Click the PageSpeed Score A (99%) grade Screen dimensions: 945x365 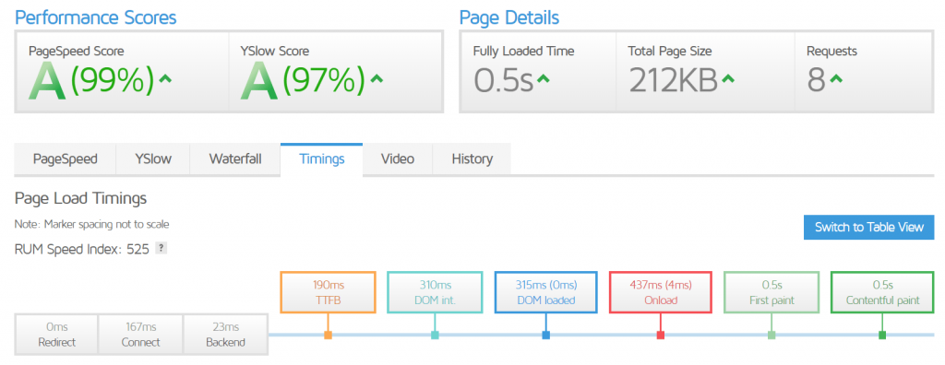92,81
